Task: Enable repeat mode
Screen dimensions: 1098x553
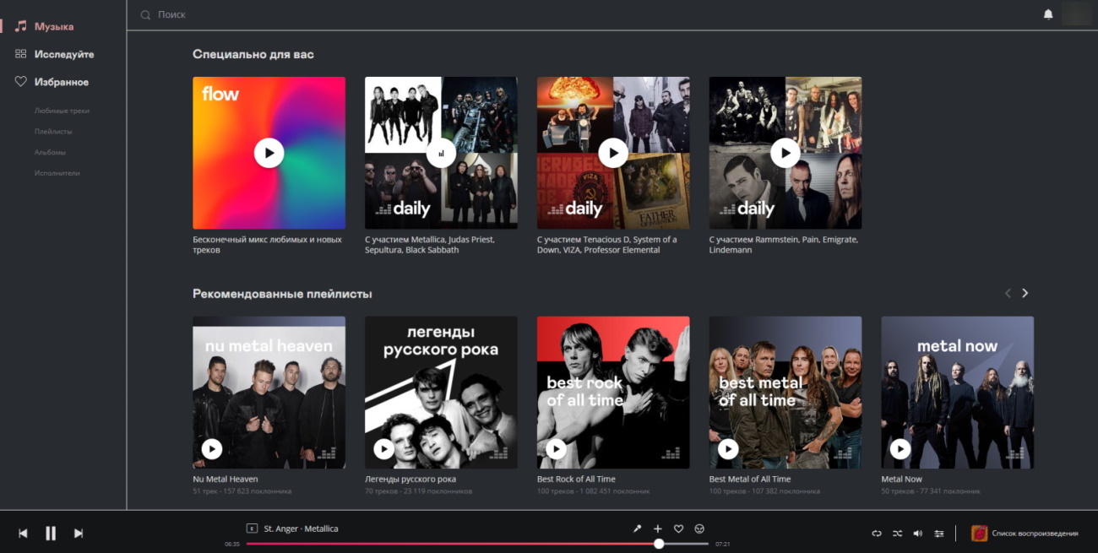Action: point(876,533)
